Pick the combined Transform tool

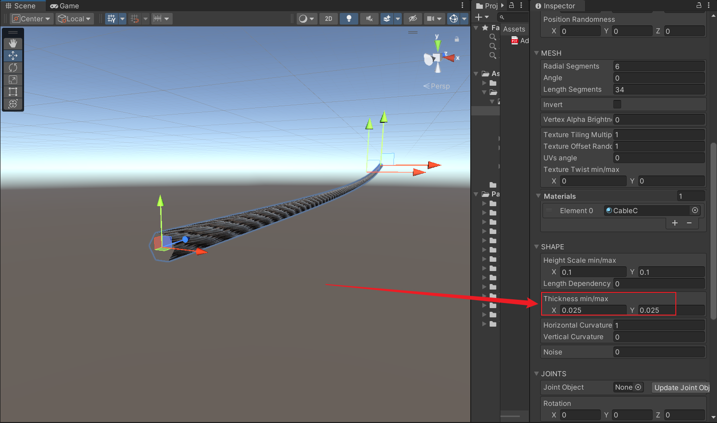13,104
